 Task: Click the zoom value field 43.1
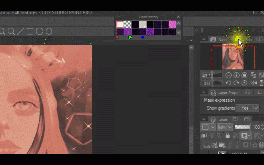[207, 75]
